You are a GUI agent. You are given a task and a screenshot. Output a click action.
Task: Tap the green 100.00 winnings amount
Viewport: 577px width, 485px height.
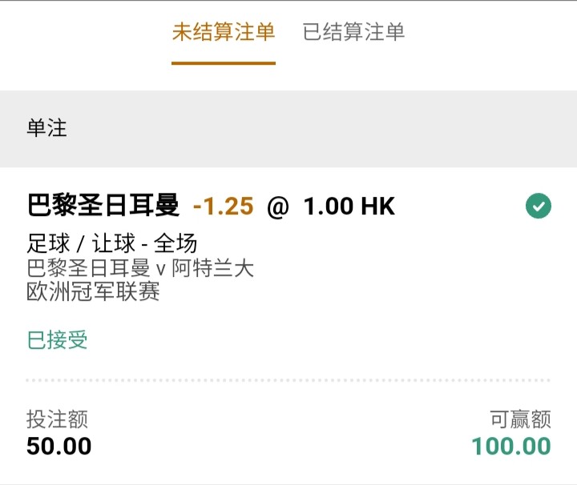point(510,446)
